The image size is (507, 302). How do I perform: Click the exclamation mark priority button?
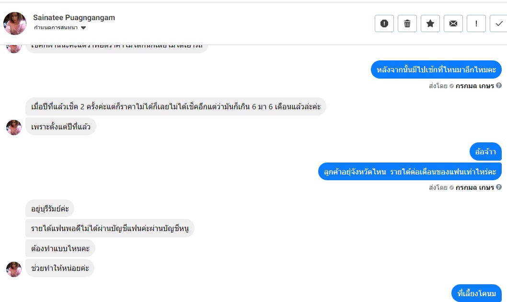click(x=476, y=23)
